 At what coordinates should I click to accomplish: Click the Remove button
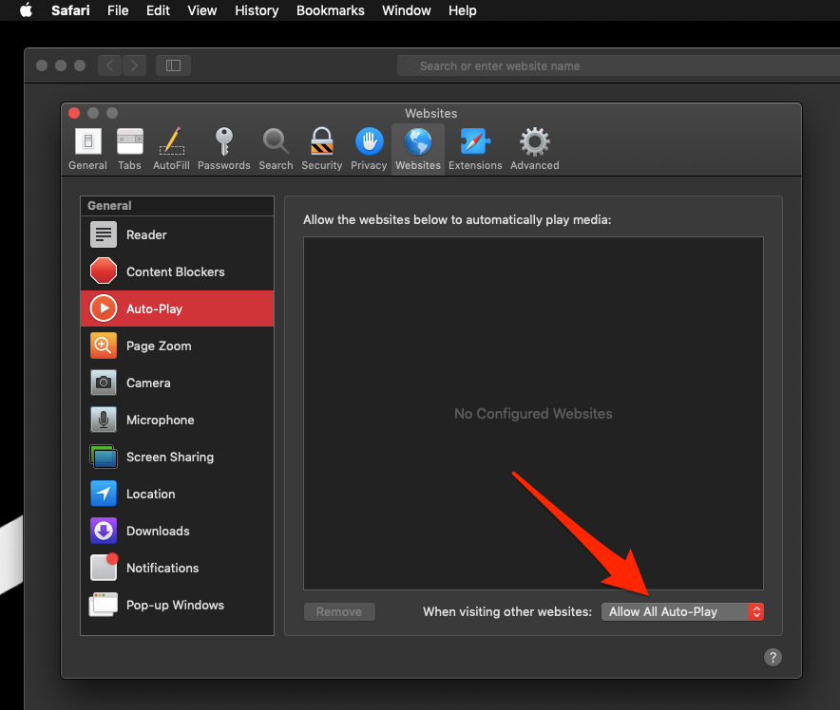tap(339, 611)
